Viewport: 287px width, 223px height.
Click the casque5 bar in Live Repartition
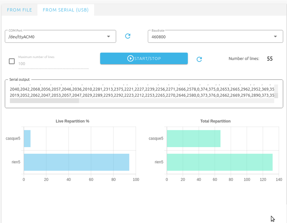(27, 138)
